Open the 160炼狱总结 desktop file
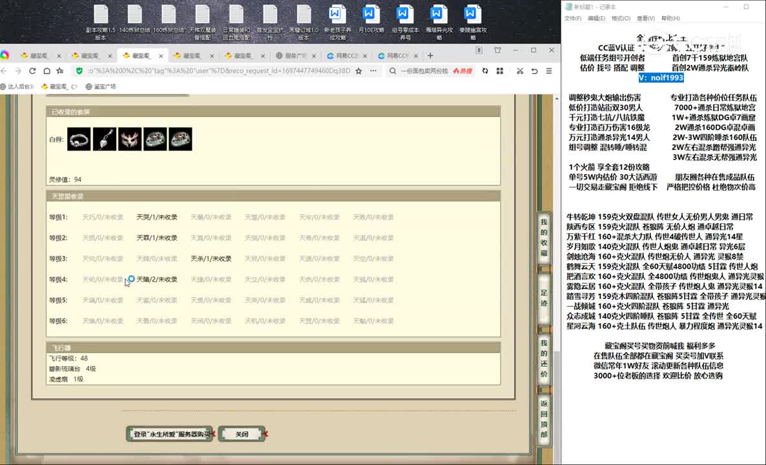 tap(168, 19)
